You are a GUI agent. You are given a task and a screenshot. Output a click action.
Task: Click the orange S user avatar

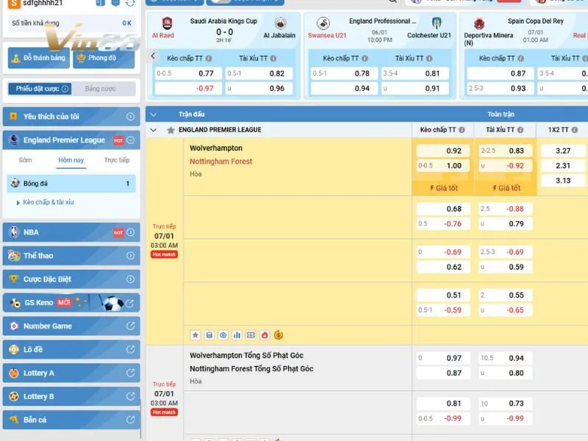point(14,4)
